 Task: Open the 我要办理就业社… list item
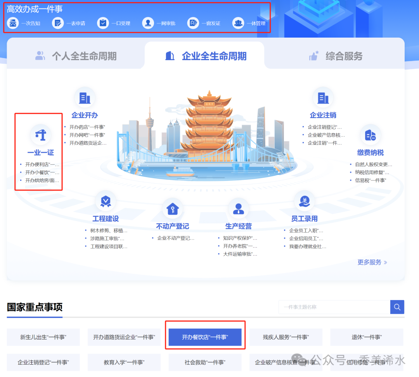click(308, 247)
